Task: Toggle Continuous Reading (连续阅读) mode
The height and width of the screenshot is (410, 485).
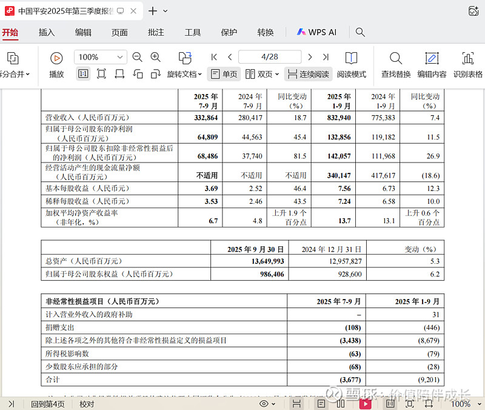Action: pyautogui.click(x=308, y=74)
